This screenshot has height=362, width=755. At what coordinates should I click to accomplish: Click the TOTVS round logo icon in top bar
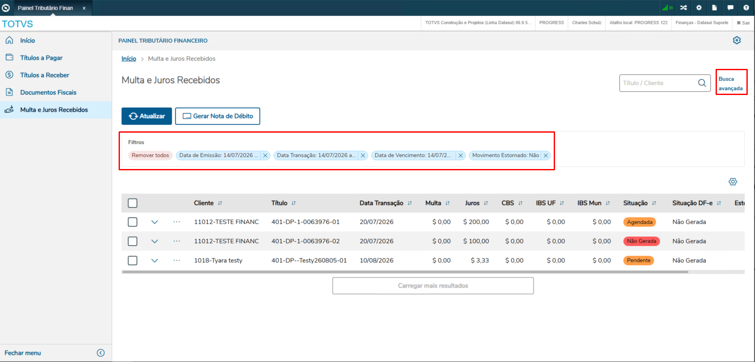click(6, 8)
